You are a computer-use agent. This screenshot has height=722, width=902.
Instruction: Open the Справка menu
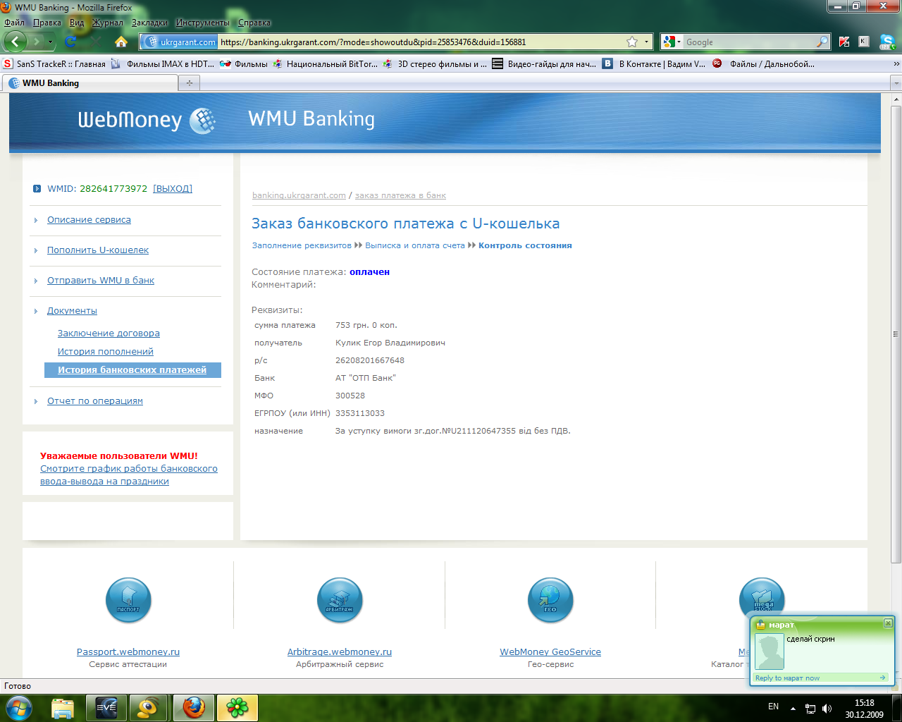click(x=254, y=23)
